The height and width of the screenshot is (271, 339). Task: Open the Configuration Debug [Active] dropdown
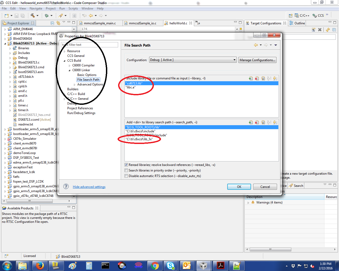click(193, 60)
